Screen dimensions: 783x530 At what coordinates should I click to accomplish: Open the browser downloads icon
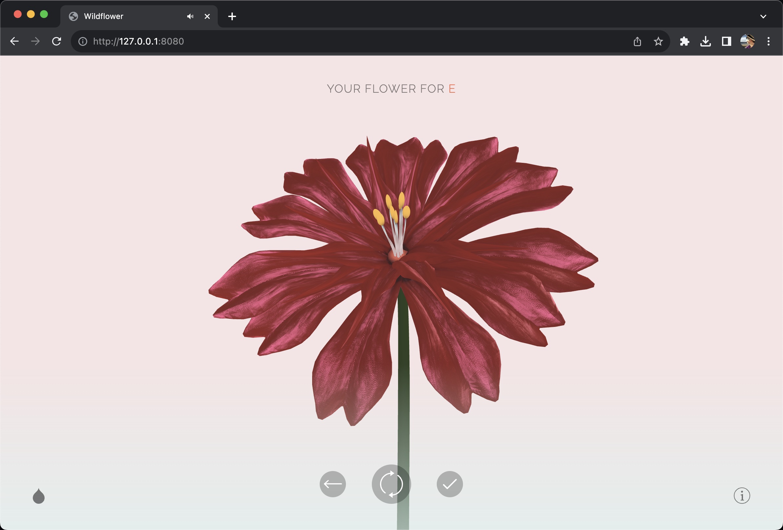(705, 41)
